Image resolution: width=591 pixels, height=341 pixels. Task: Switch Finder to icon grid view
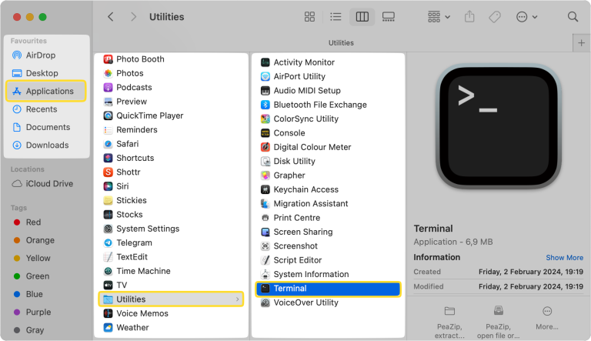(309, 17)
